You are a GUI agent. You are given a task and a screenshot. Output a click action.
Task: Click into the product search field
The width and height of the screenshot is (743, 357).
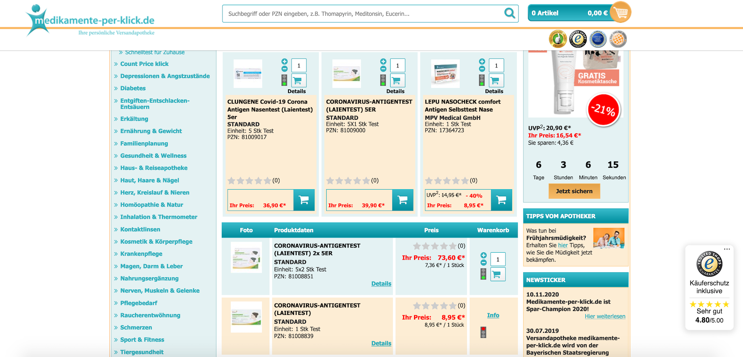tap(362, 14)
